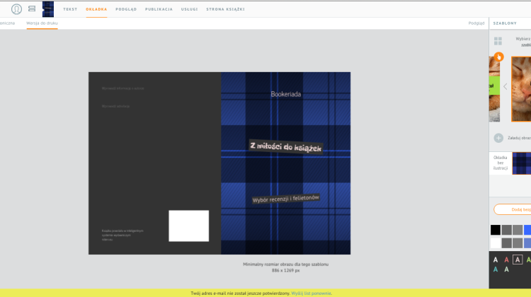
Task: Edit the title Z miłości do książek
Action: 286,147
